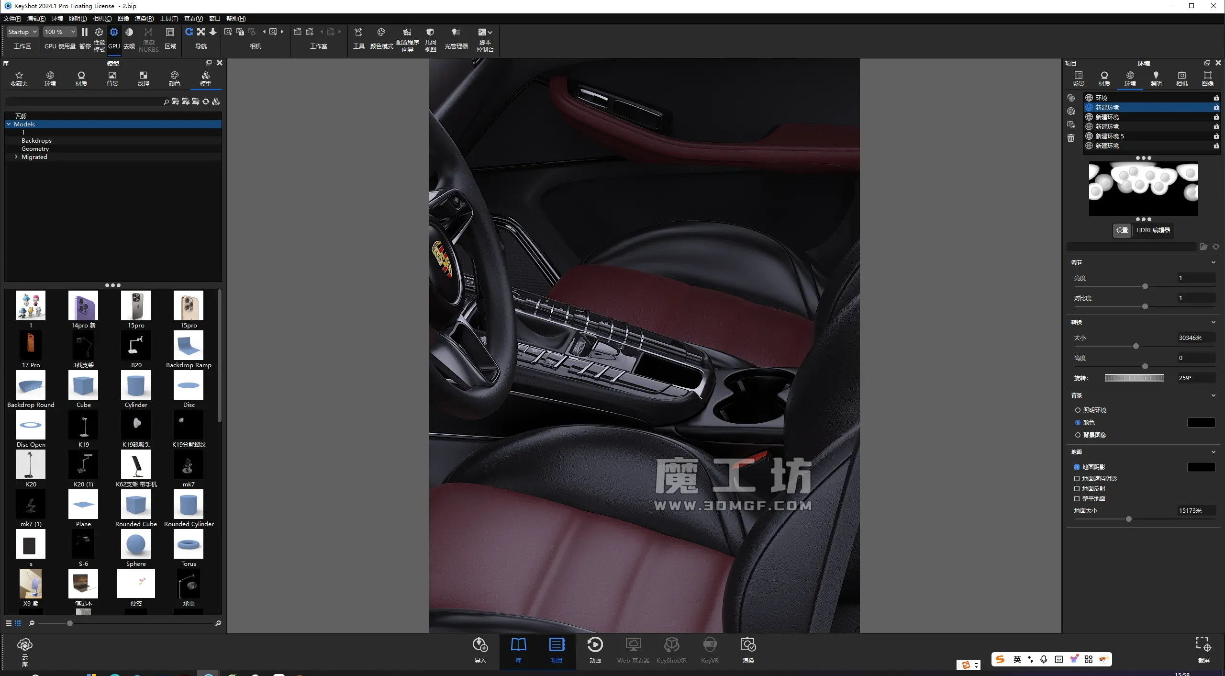Open the Startup workspace dropdown
1225x676 pixels.
22,32
